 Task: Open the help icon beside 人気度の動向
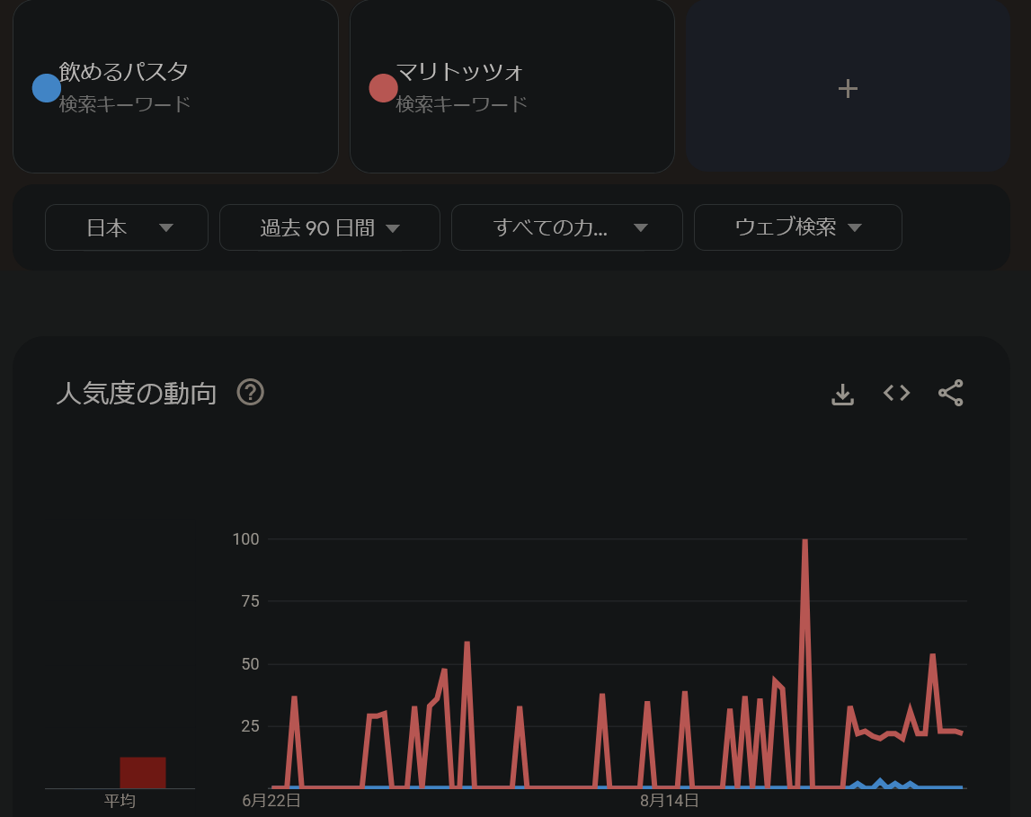click(251, 393)
